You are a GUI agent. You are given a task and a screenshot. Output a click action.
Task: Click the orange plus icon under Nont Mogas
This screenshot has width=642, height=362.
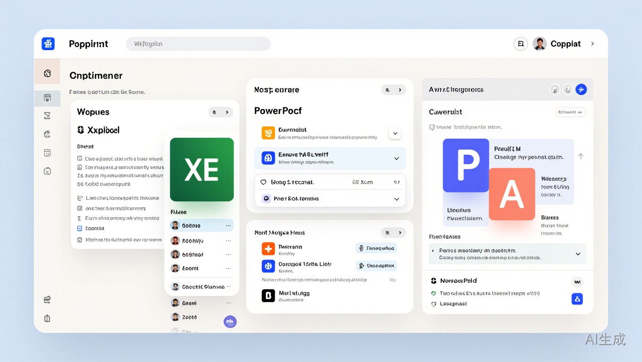point(268,249)
